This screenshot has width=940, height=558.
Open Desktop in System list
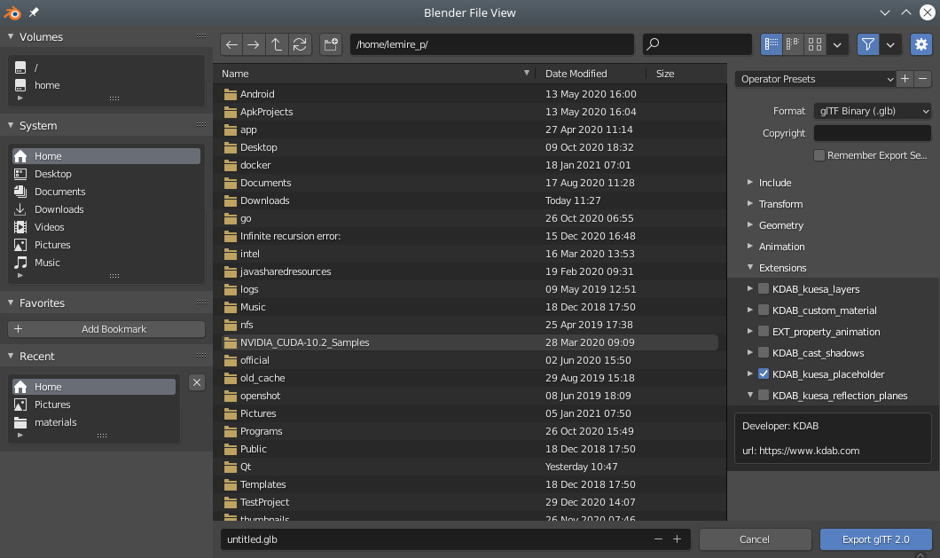pos(106,174)
